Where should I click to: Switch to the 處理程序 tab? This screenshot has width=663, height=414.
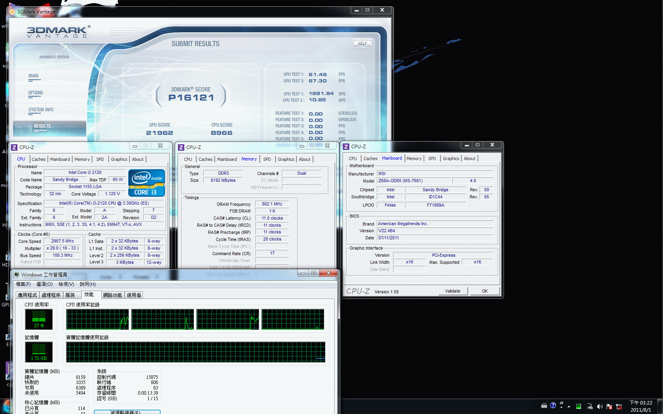[51, 295]
